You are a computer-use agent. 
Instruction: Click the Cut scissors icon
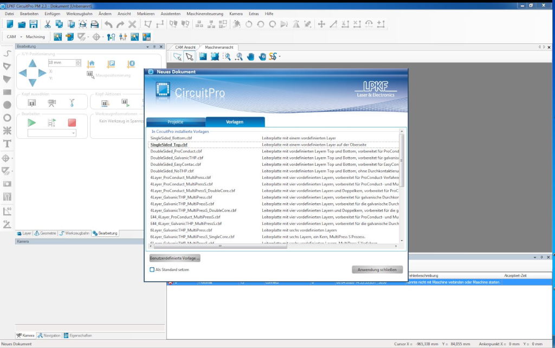47,24
